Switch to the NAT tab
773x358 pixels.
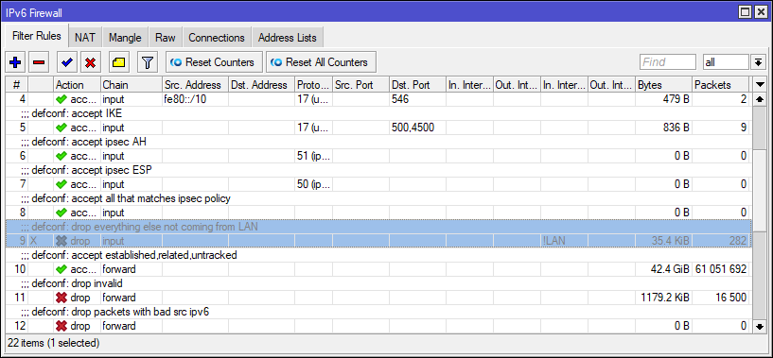pyautogui.click(x=85, y=38)
